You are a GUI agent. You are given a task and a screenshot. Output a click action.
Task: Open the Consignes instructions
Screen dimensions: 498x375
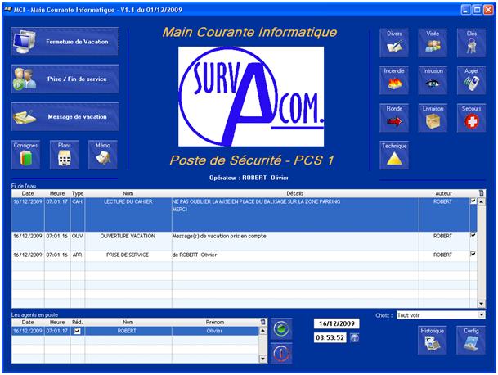click(25, 155)
